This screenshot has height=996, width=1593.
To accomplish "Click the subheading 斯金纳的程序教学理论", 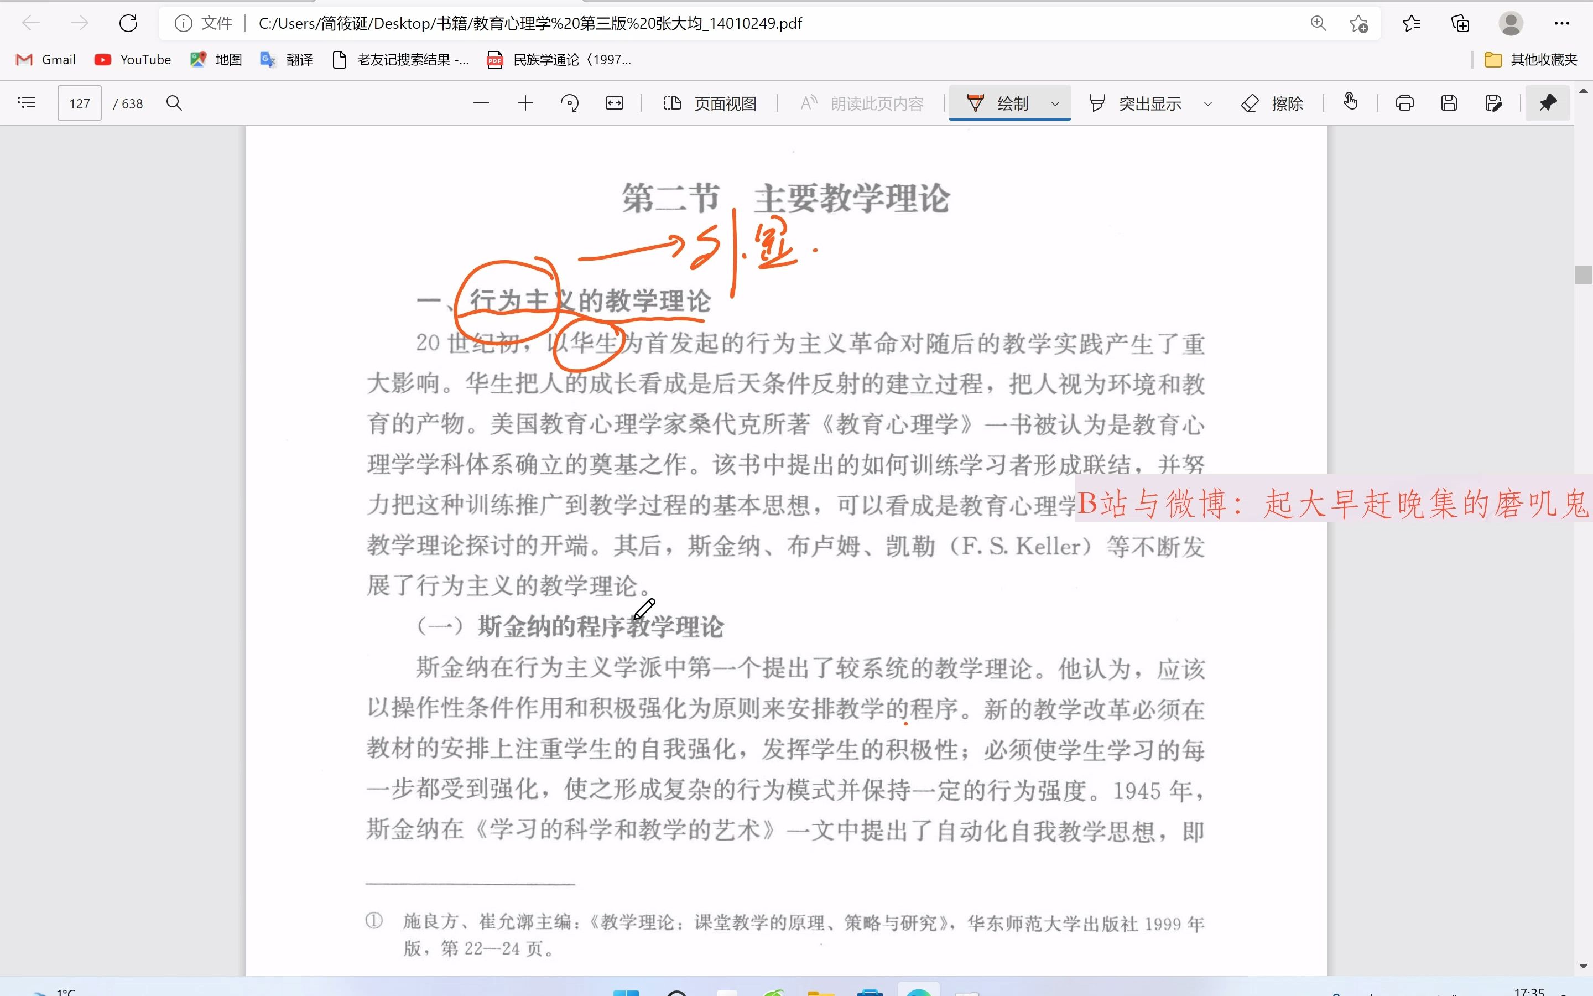I will tap(600, 626).
